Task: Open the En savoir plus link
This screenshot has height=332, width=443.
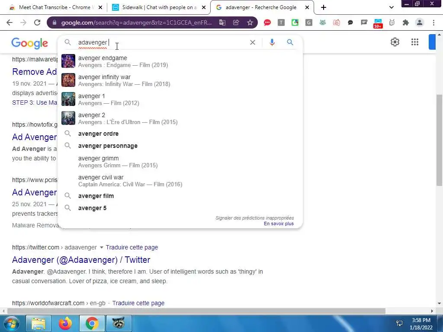Action: [279, 223]
